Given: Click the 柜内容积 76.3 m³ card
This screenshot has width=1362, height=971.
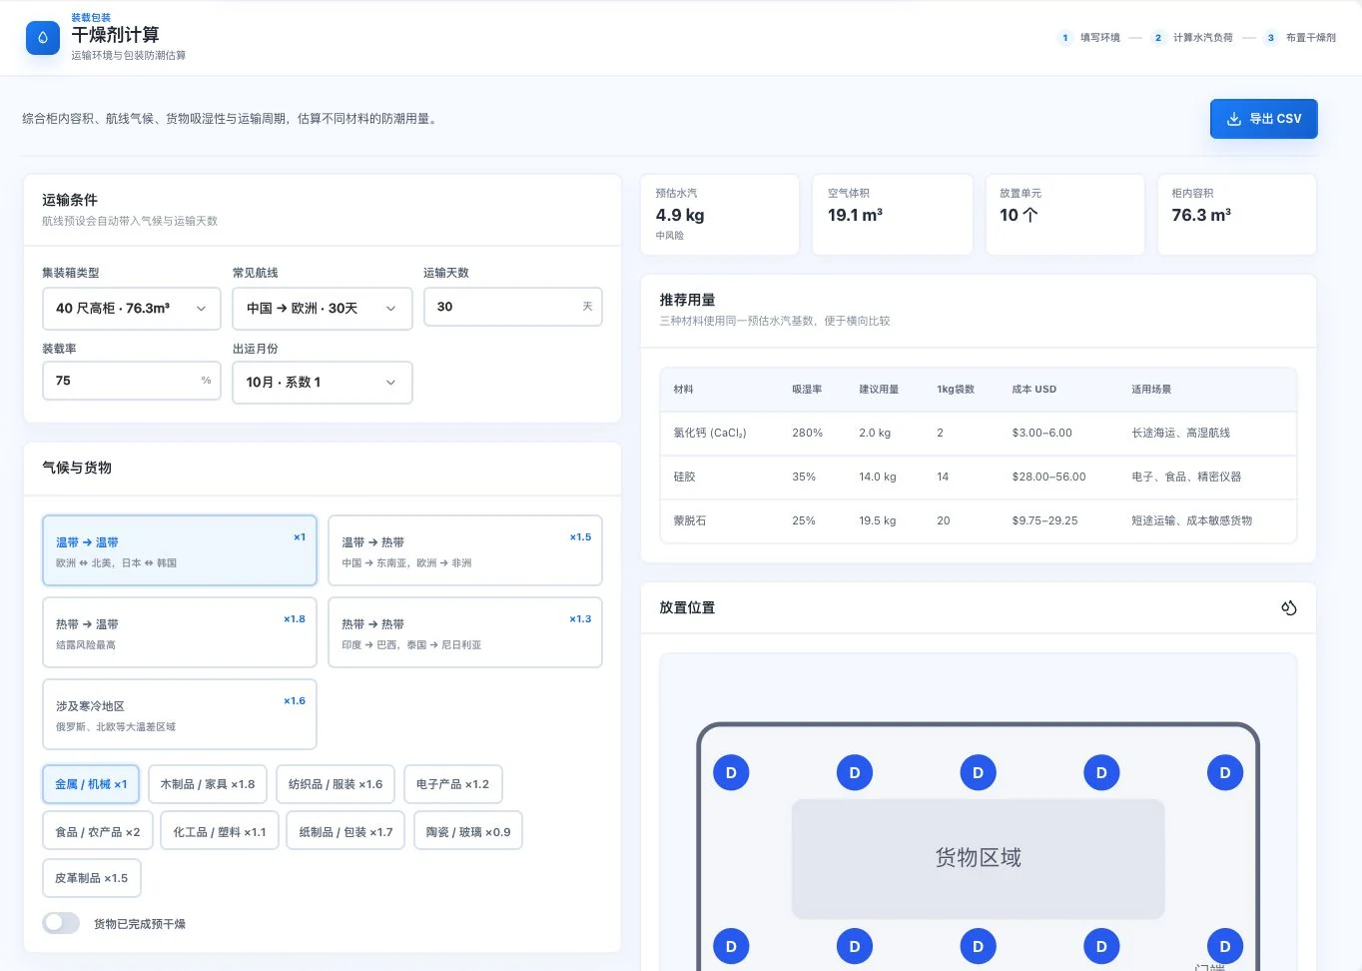Looking at the screenshot, I should coord(1237,215).
